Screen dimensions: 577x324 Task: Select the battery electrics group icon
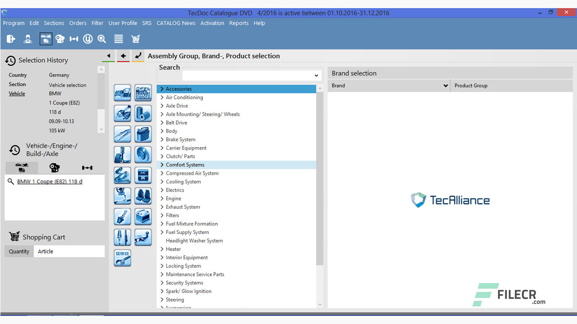click(143, 217)
